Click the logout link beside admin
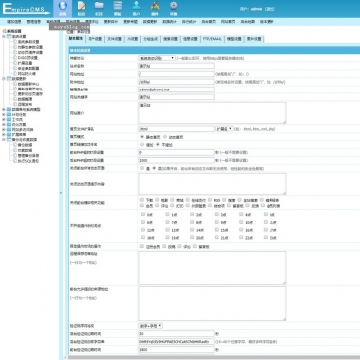 coord(270,9)
